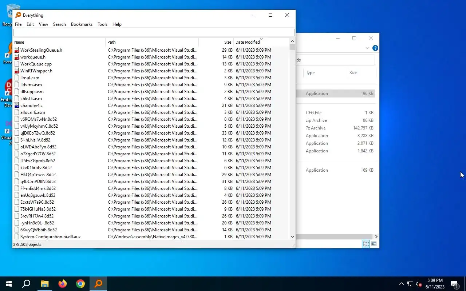
Task: Click the alloca16.asm file icon
Action: (17, 112)
